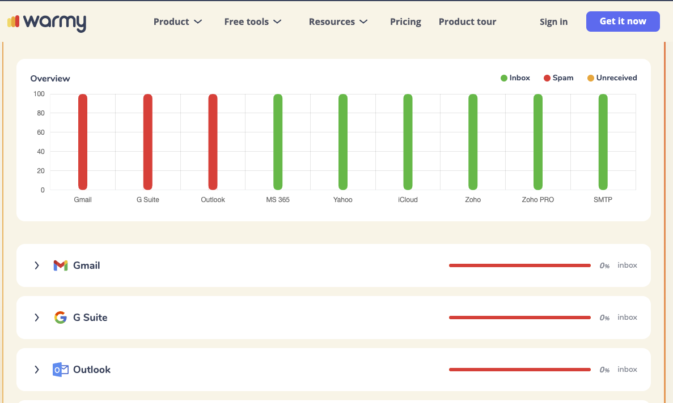This screenshot has height=403, width=673.
Task: Expand the Outlook results row
Action: 37,370
